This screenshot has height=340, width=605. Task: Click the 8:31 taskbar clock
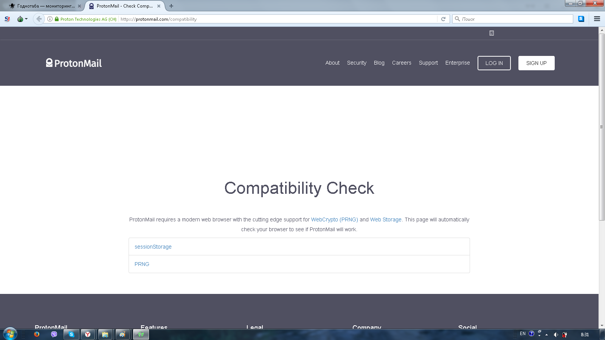point(585,335)
